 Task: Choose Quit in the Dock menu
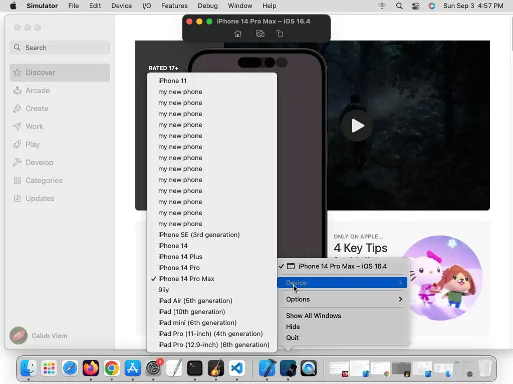342,338
